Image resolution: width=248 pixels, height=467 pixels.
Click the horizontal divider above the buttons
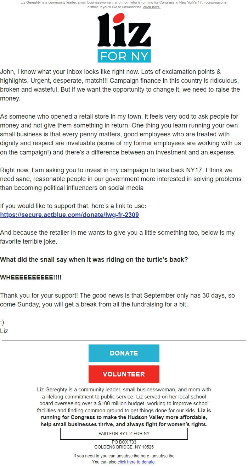coord(124,340)
